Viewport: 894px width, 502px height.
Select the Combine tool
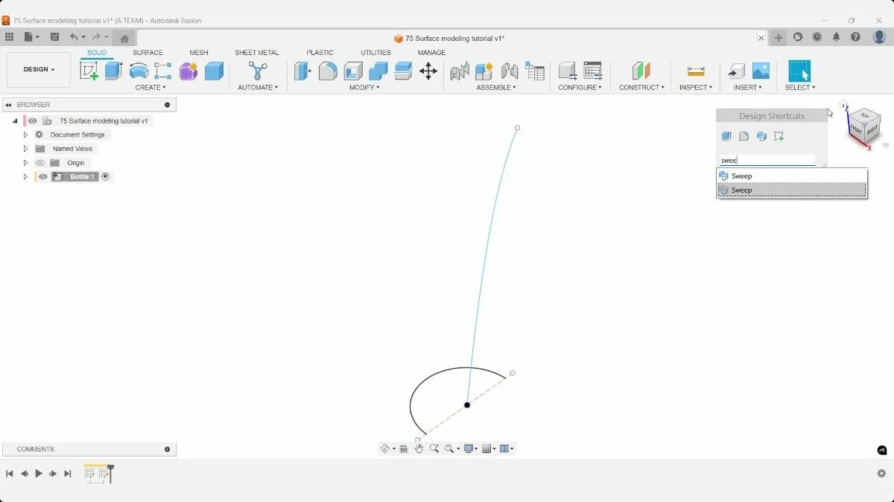pyautogui.click(x=378, y=71)
